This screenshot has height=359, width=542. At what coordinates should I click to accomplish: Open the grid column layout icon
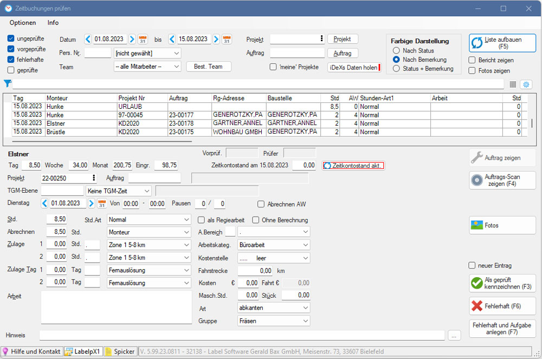click(x=513, y=84)
